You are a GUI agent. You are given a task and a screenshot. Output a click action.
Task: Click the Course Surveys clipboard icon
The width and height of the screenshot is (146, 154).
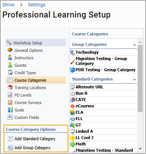[x=10, y=103]
